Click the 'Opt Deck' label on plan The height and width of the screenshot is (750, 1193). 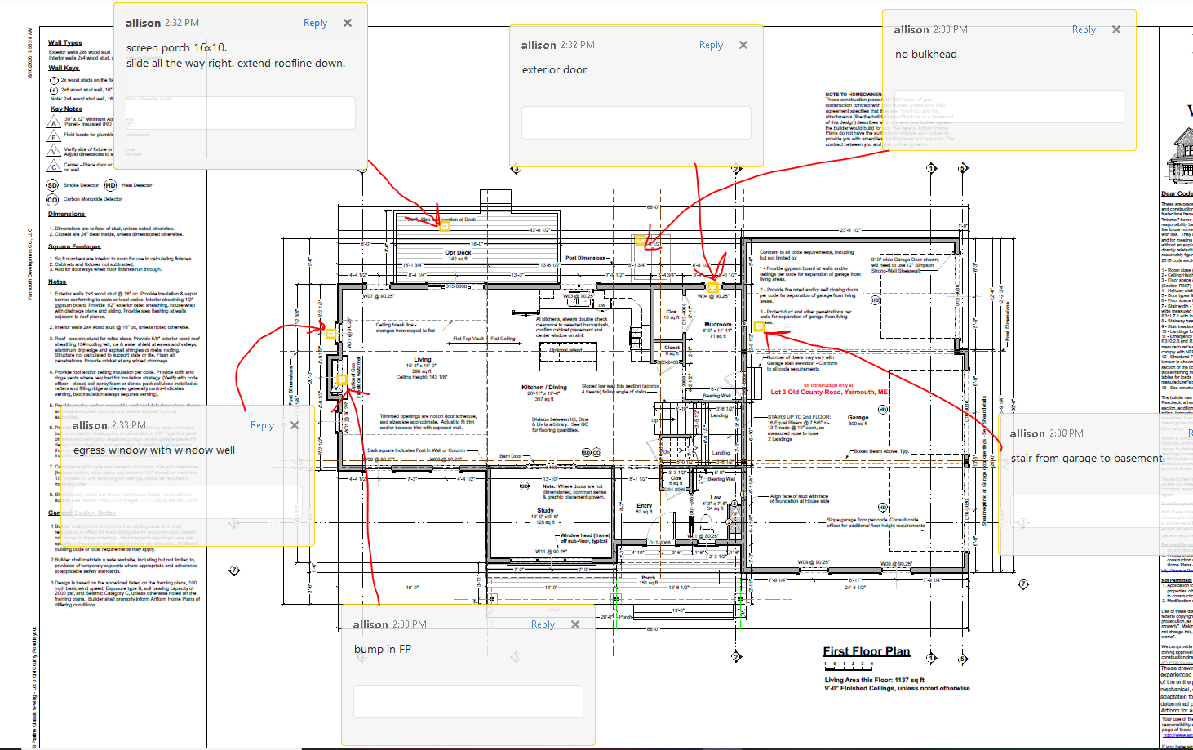(x=458, y=253)
